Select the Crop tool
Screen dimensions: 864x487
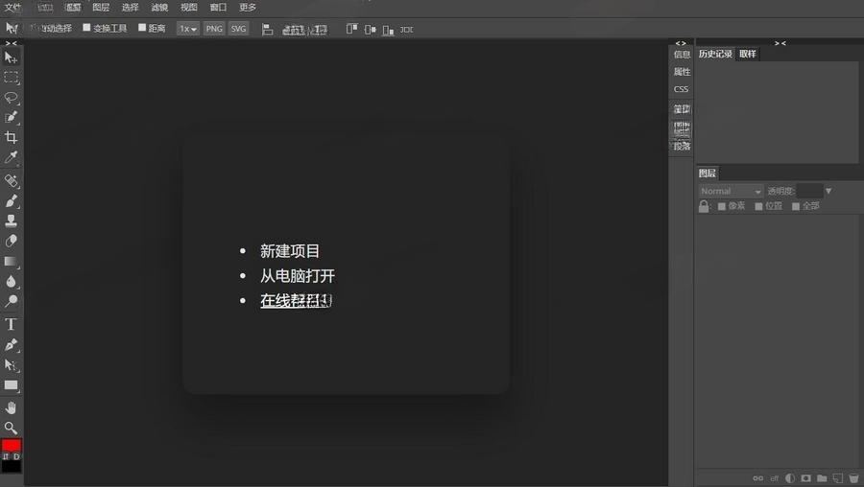click(x=12, y=138)
